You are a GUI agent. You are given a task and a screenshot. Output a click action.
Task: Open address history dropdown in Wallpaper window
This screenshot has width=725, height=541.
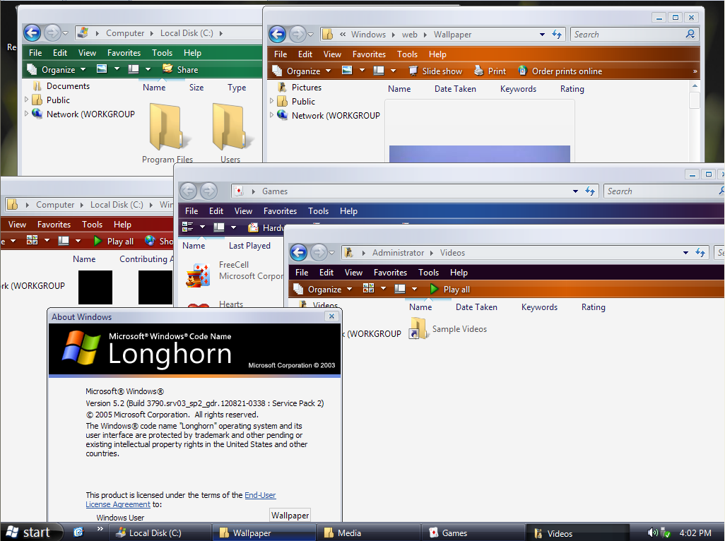pyautogui.click(x=542, y=35)
